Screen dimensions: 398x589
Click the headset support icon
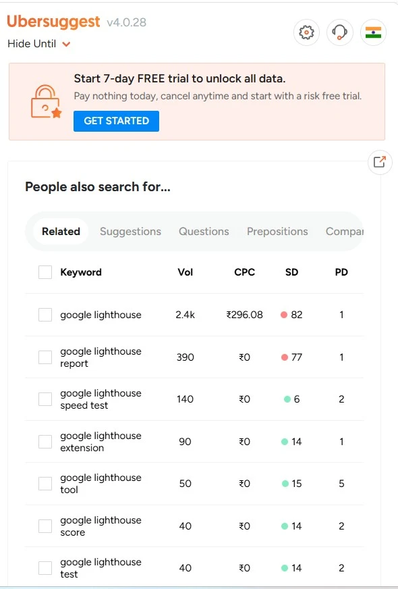(x=340, y=32)
